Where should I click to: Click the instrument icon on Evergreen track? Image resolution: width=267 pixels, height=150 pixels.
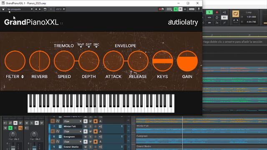point(60,137)
